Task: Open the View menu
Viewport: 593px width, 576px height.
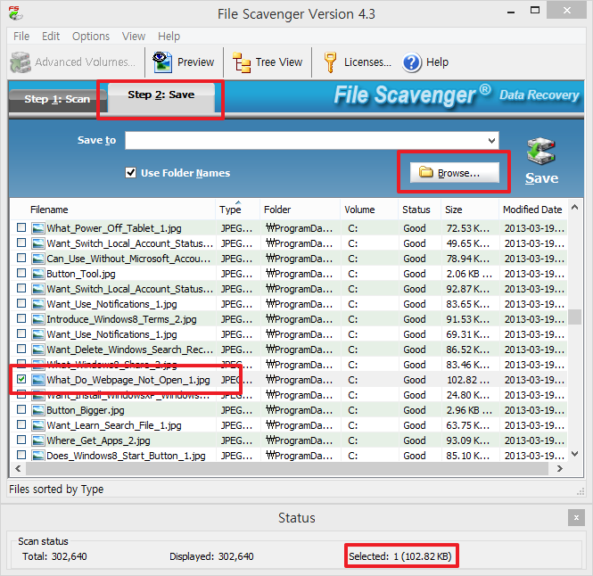Action: click(x=134, y=37)
